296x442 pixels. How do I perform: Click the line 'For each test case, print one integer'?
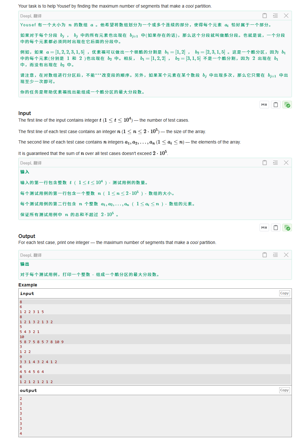(x=117, y=242)
